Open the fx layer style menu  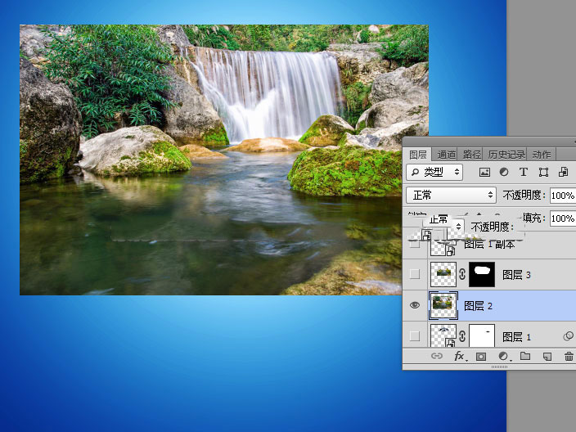click(460, 356)
